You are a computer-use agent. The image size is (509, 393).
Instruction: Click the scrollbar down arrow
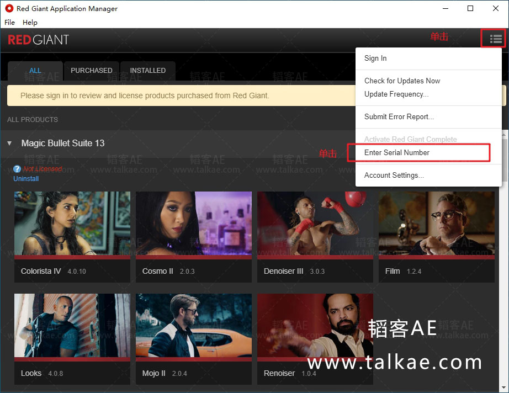click(503, 387)
